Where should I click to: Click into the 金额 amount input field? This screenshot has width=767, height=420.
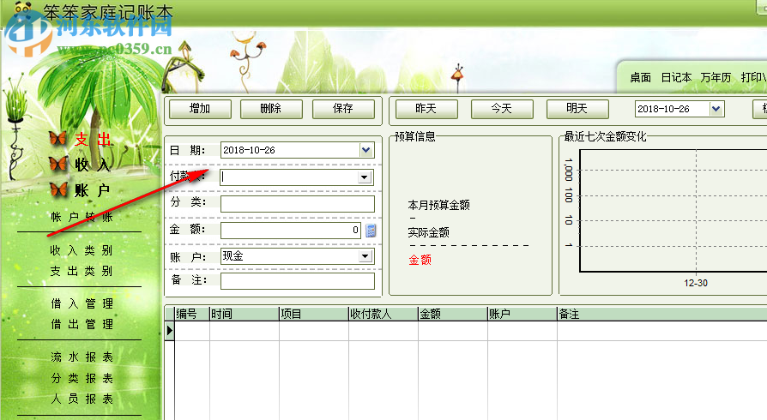click(x=291, y=231)
